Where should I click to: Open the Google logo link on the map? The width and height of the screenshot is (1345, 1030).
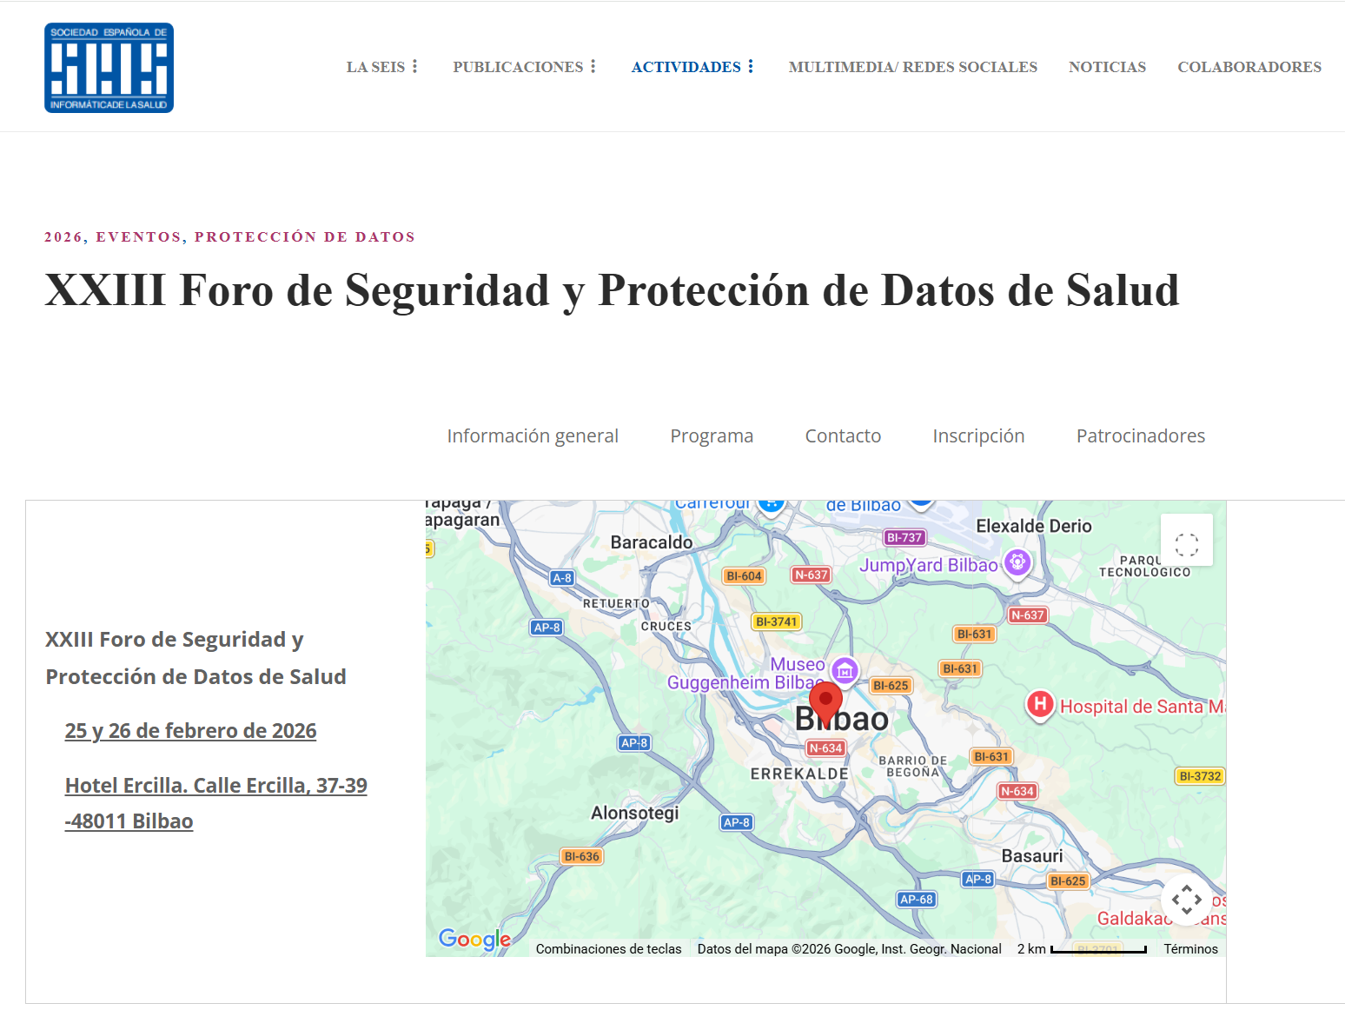coord(474,939)
